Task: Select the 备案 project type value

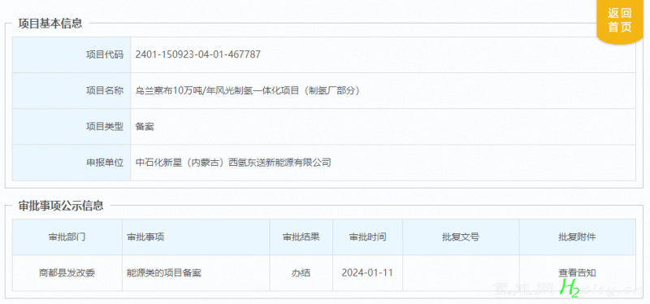Action: [145, 127]
